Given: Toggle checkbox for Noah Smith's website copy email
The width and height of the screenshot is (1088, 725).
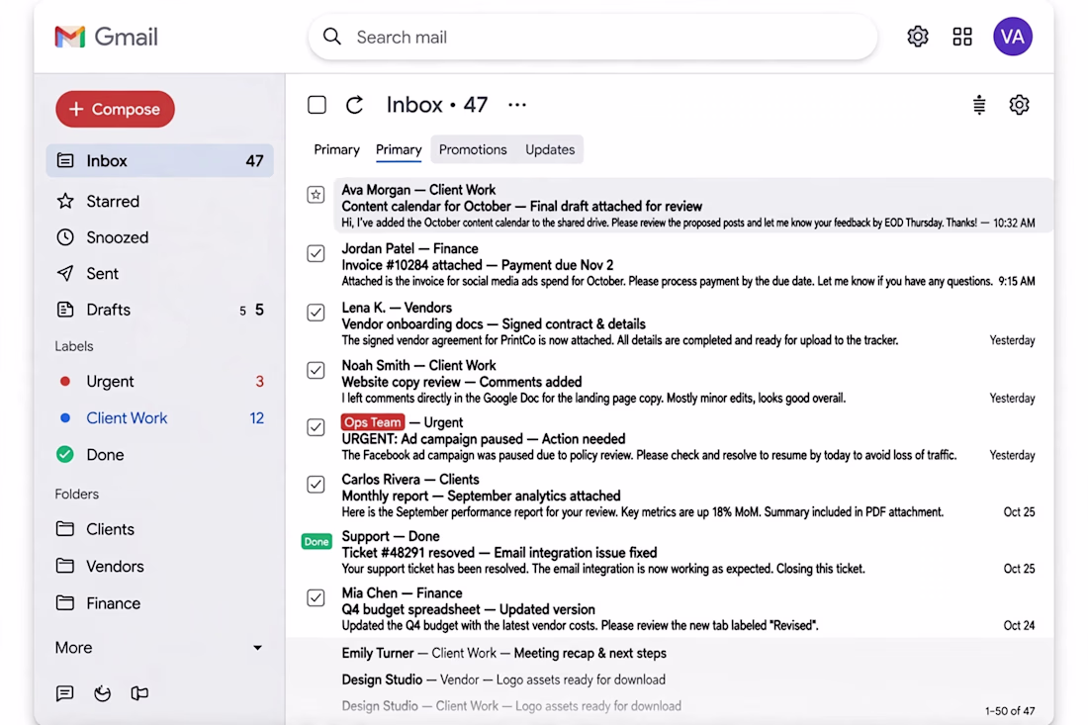Looking at the screenshot, I should tap(316, 370).
